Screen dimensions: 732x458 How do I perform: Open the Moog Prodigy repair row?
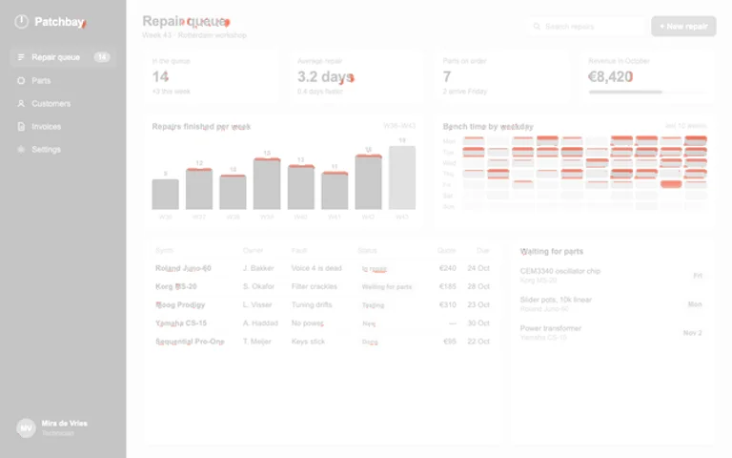coord(322,304)
